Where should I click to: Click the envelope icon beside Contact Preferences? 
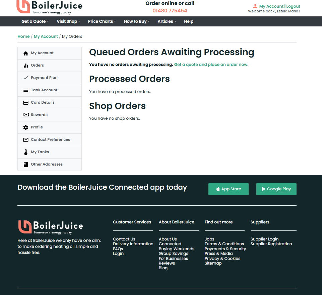[26, 139]
